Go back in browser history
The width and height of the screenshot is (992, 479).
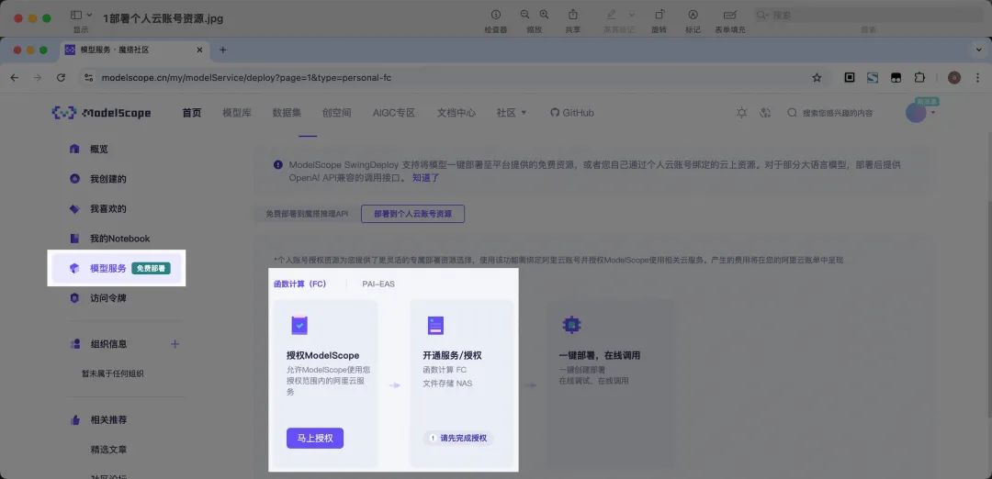pos(15,78)
